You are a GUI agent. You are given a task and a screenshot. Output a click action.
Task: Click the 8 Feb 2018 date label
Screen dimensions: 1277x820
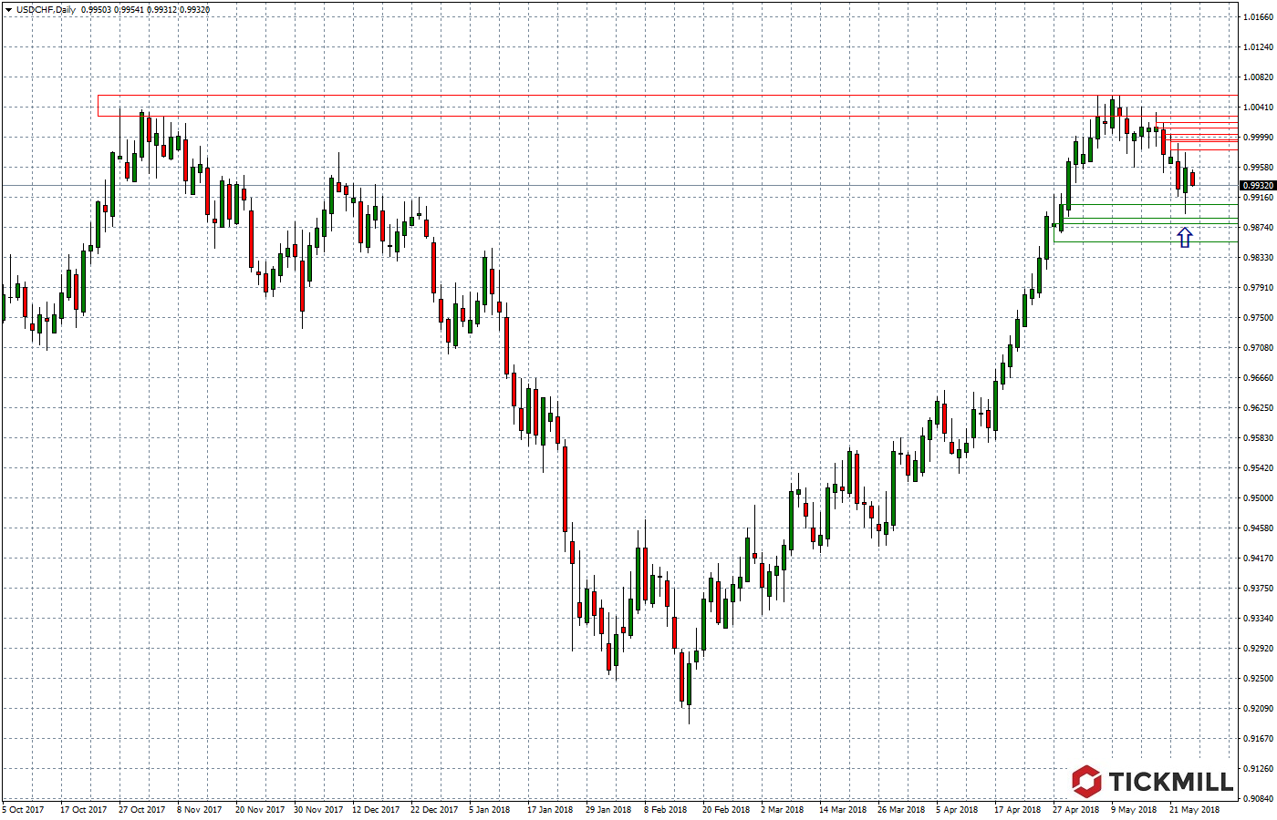(x=665, y=809)
